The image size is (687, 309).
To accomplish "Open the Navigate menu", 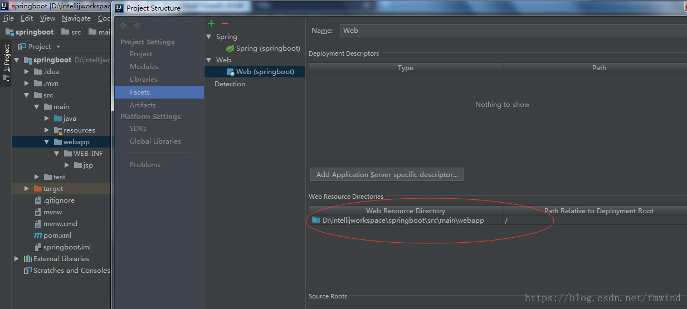I will point(76,18).
